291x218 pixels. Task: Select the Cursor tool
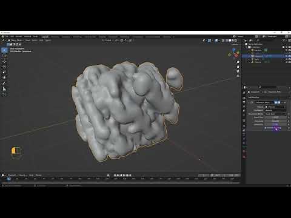[4, 56]
